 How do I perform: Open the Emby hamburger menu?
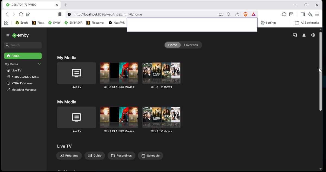8,35
